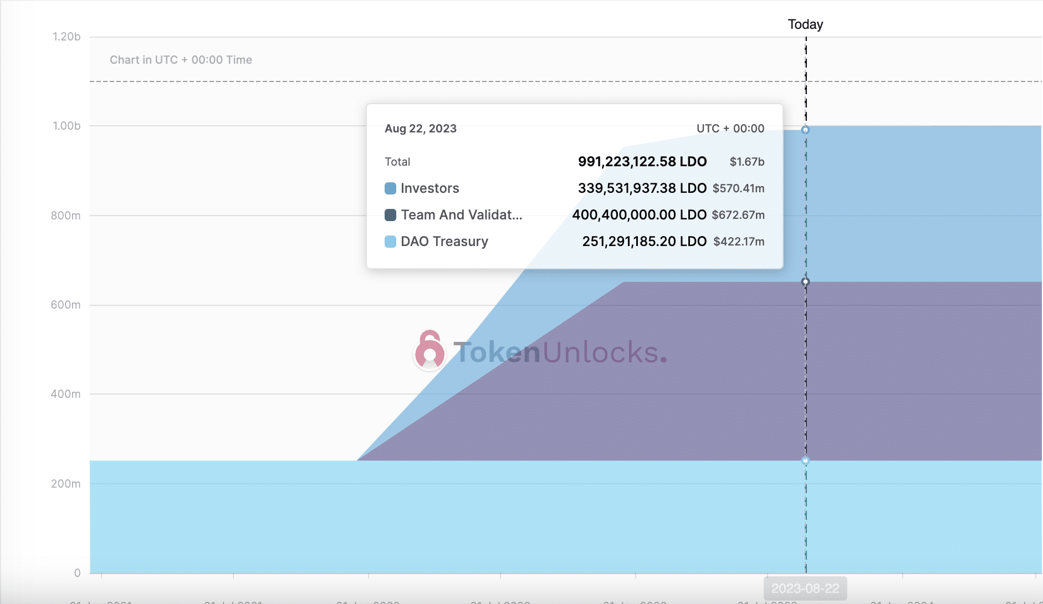Click the 200m y-axis label
Image resolution: width=1043 pixels, height=604 pixels.
pyautogui.click(x=65, y=484)
